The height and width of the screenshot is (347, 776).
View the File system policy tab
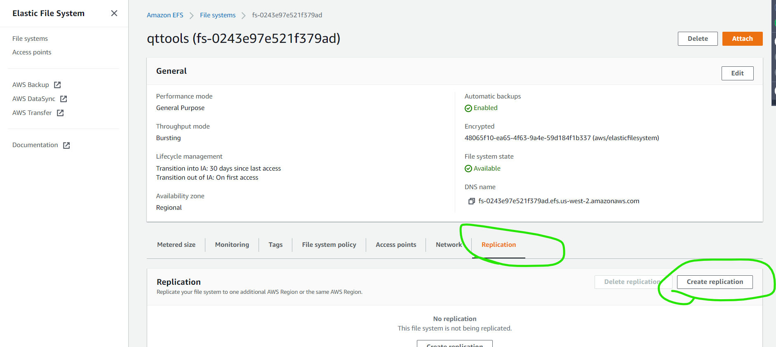[329, 245]
